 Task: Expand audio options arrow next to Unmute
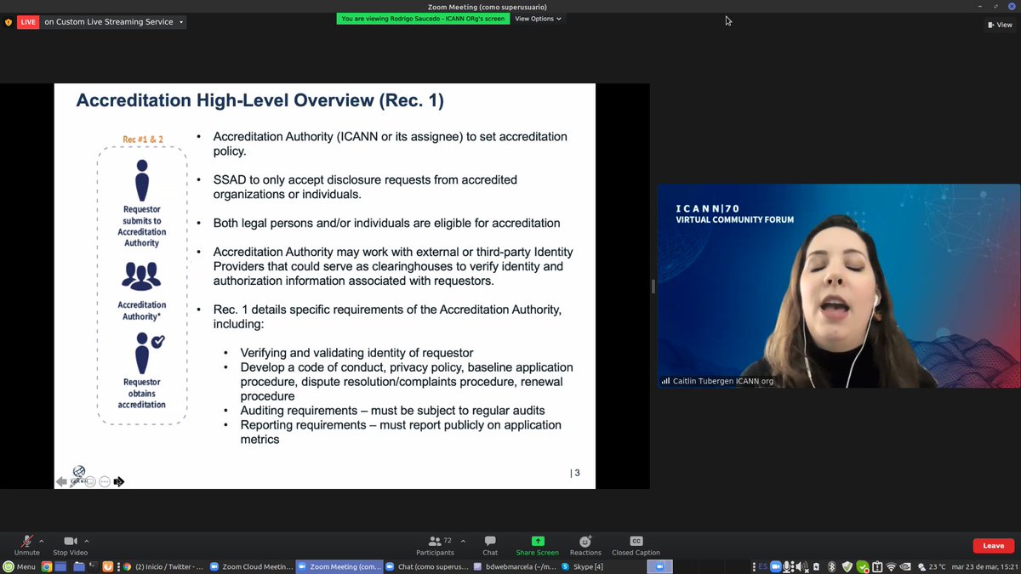pyautogui.click(x=42, y=540)
